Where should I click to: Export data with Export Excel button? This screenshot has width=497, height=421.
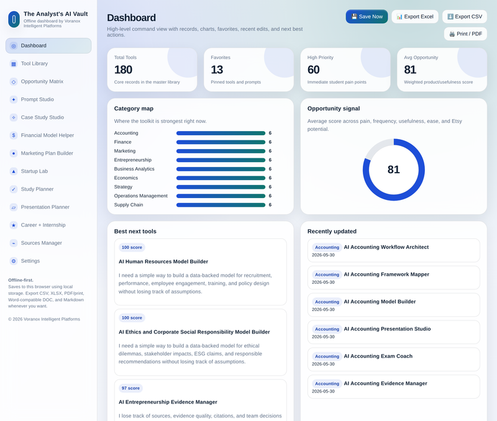tap(415, 17)
